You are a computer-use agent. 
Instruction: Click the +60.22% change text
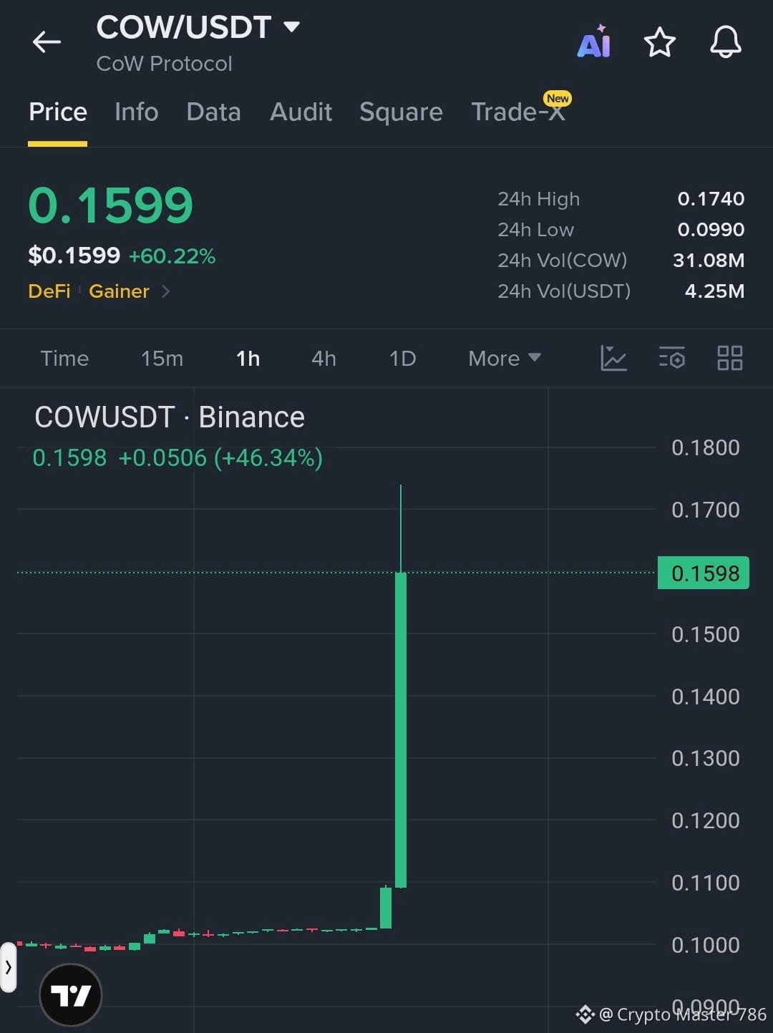pos(172,256)
